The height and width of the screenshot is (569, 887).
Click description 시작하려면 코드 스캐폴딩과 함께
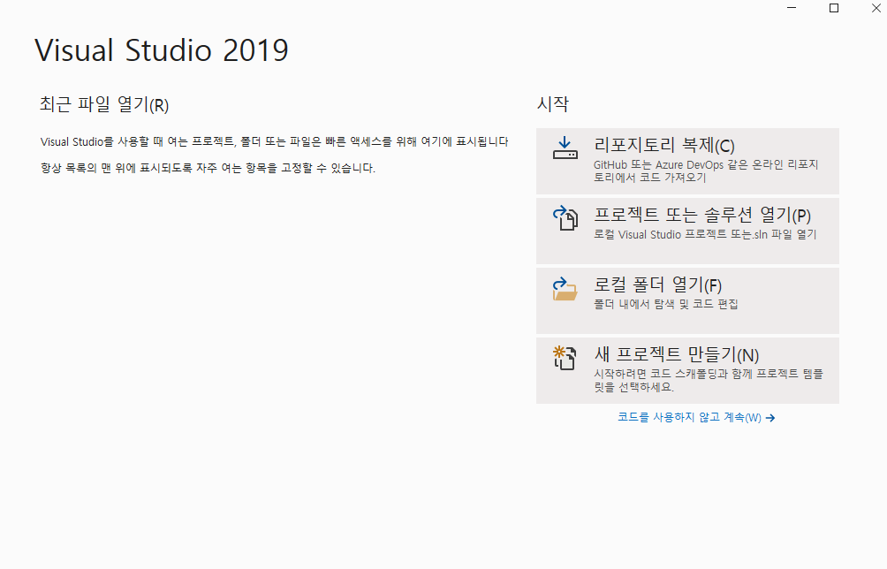click(x=709, y=380)
